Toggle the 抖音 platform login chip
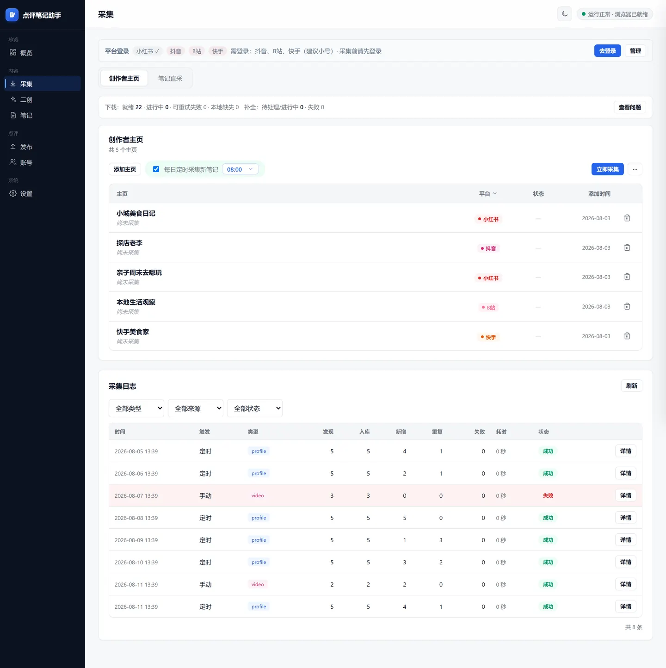This screenshot has height=668, width=666. point(176,51)
